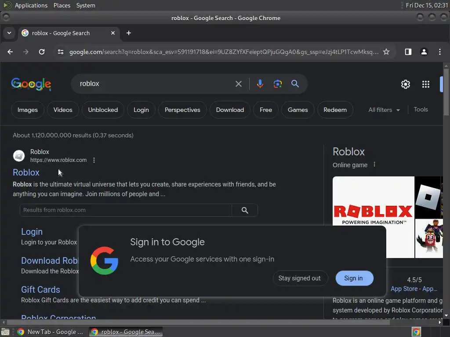Open the App Store rating link
Screen dimensions: 450x337
pyautogui.click(x=414, y=289)
